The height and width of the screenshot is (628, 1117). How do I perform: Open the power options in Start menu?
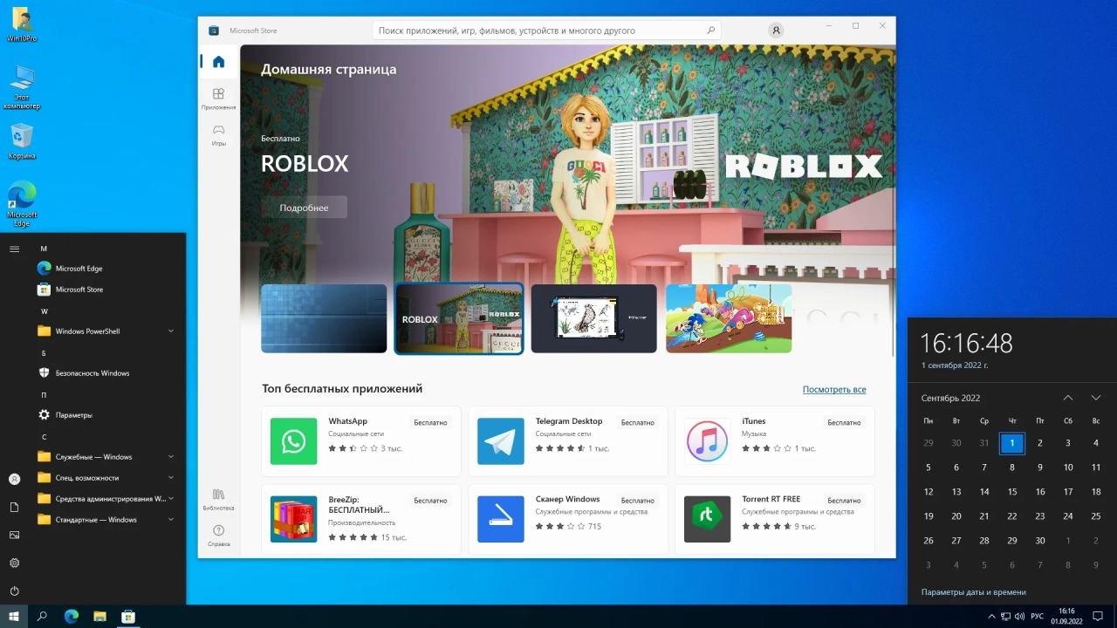pos(14,590)
